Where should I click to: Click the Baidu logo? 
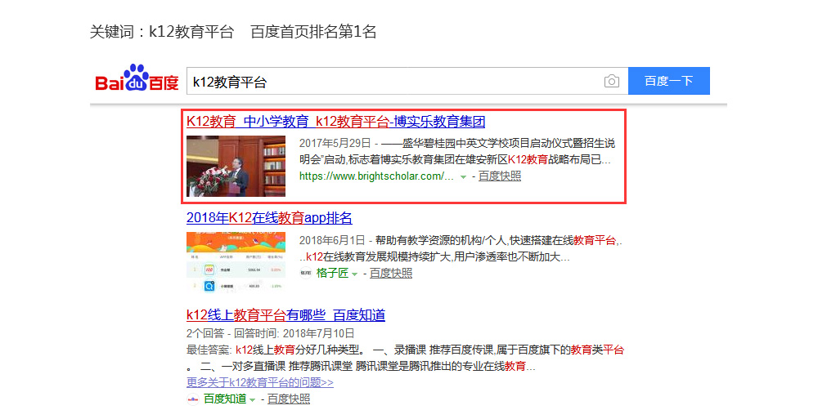[x=137, y=78]
